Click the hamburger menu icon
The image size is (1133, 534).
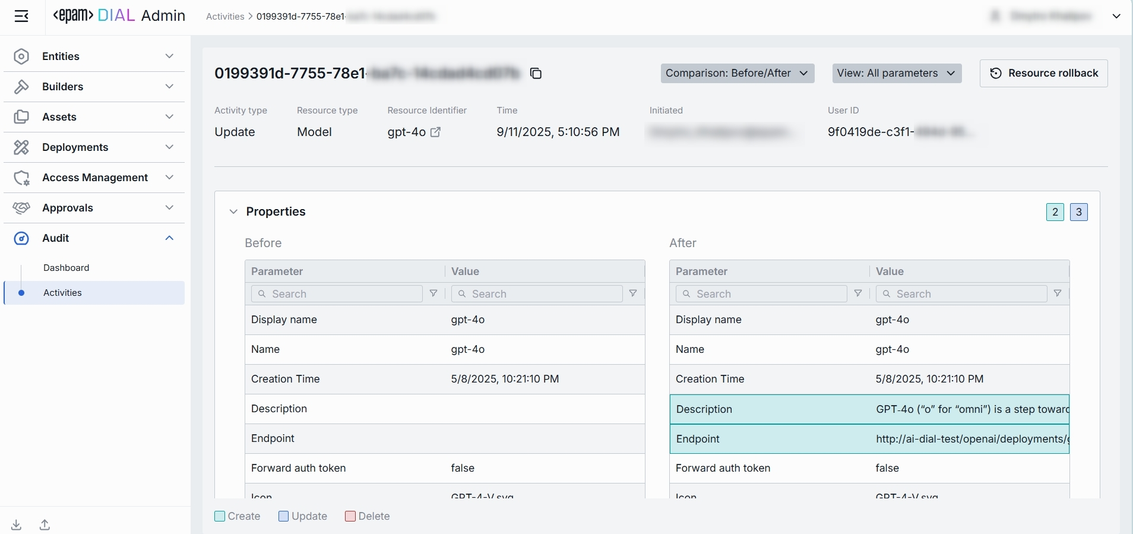22,16
